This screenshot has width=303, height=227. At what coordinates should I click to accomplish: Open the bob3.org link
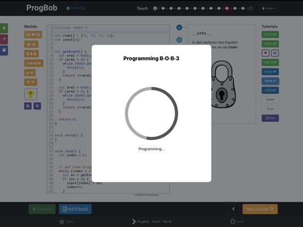[76, 8]
